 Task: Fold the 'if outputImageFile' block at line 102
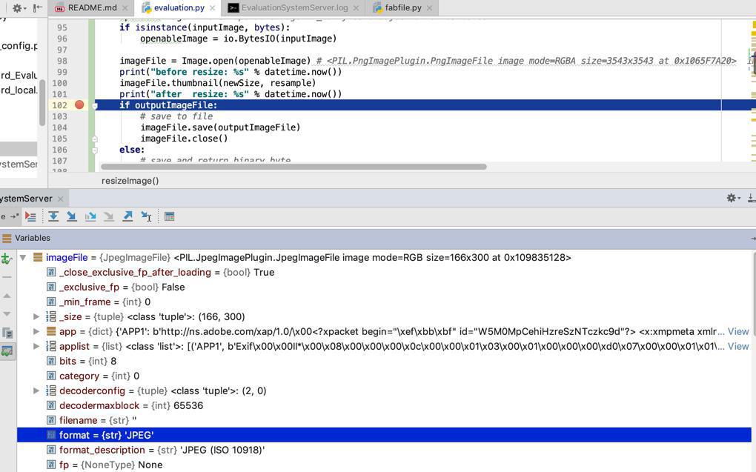tap(95, 105)
